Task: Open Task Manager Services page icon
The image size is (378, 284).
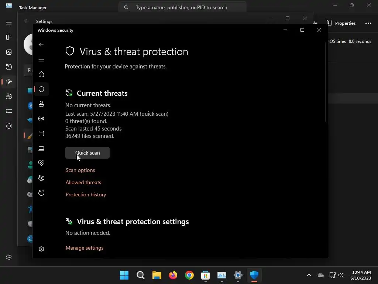Action: (x=9, y=126)
